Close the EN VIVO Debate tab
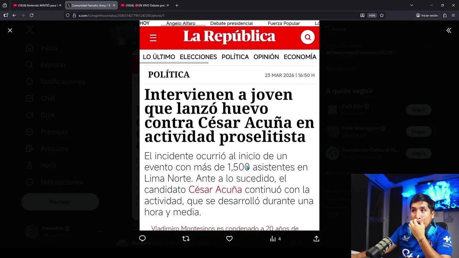This screenshot has width=459, height=258. pyautogui.click(x=168, y=5)
